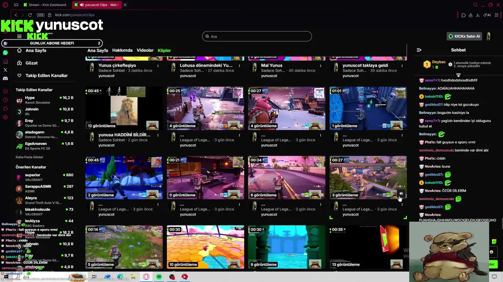Open the Opera main menu logo

click(x=5, y=5)
